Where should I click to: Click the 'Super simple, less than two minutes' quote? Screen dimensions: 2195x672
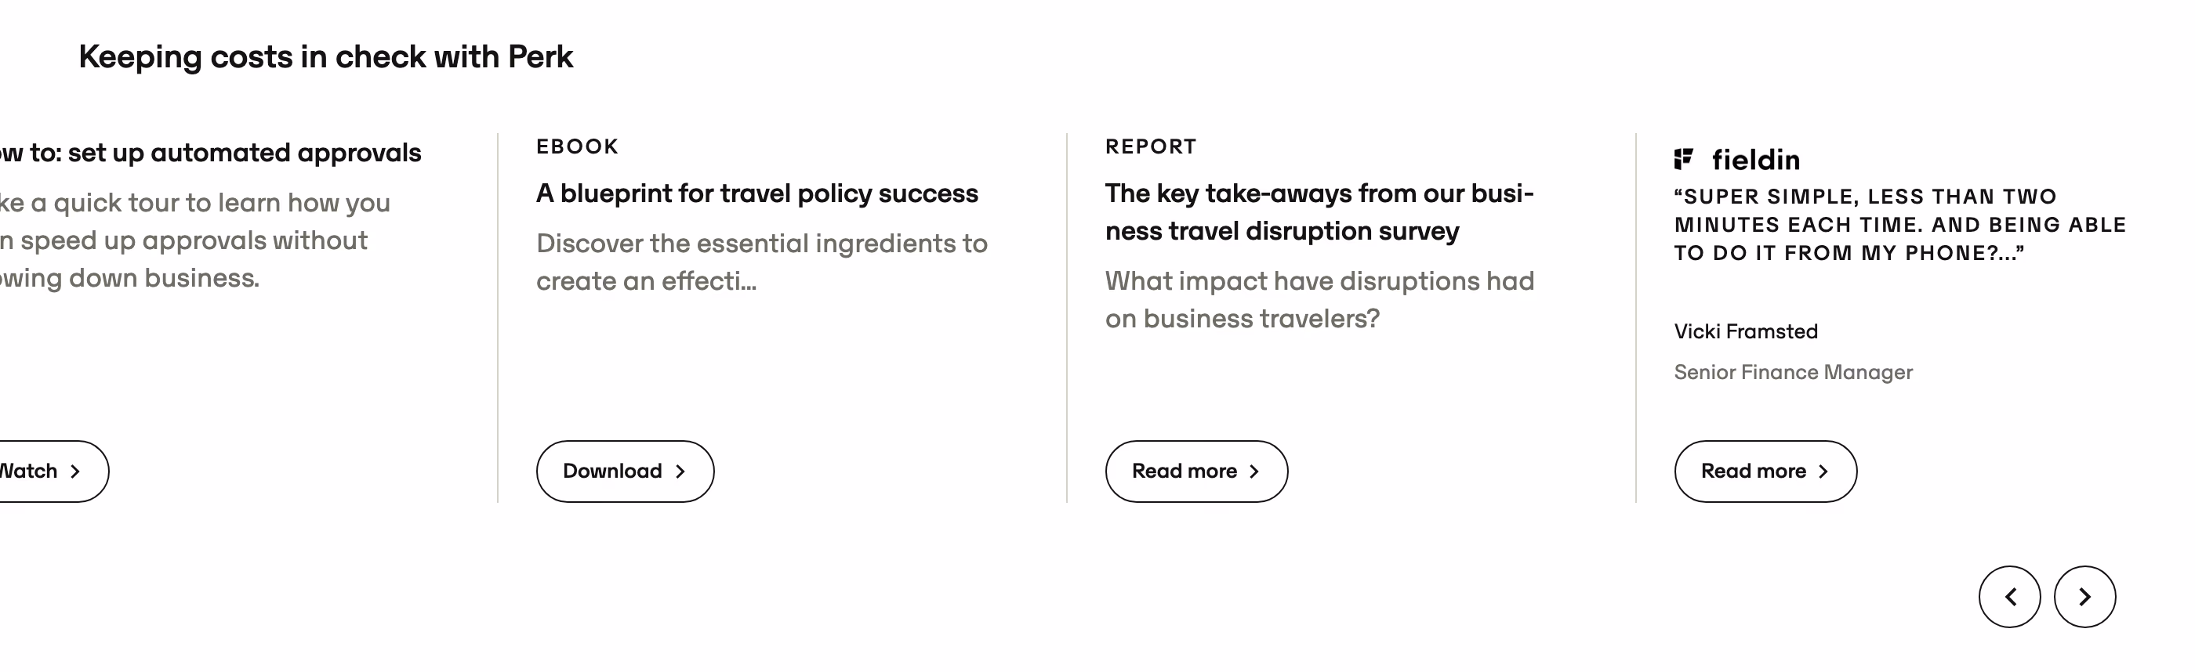(1900, 225)
